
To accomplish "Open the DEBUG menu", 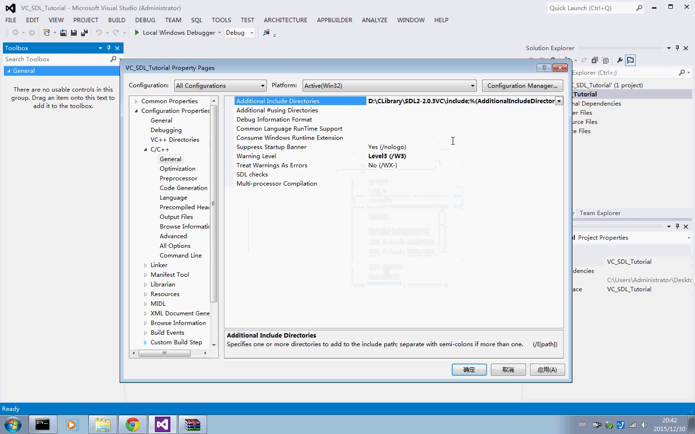I will click(x=145, y=20).
